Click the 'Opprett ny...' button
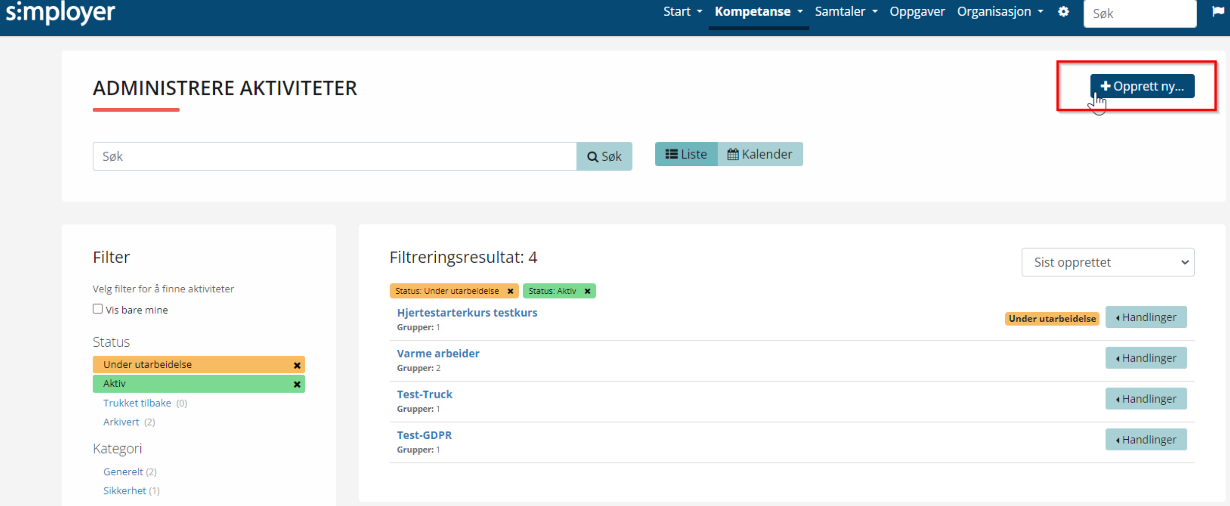 [1142, 86]
